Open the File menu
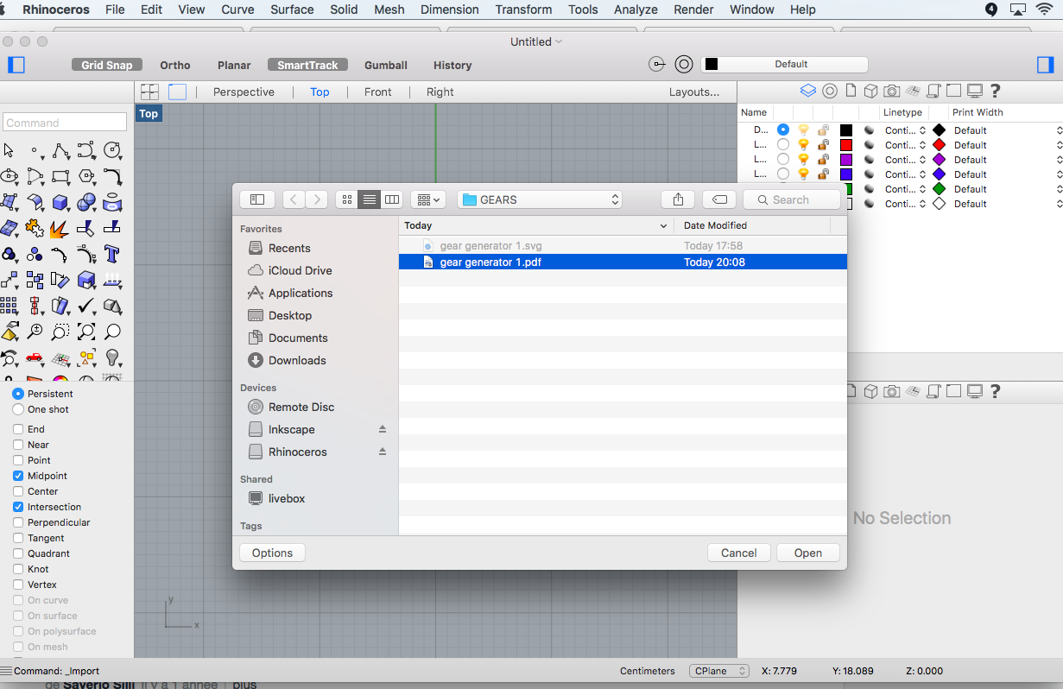Image resolution: width=1063 pixels, height=689 pixels. pos(115,9)
